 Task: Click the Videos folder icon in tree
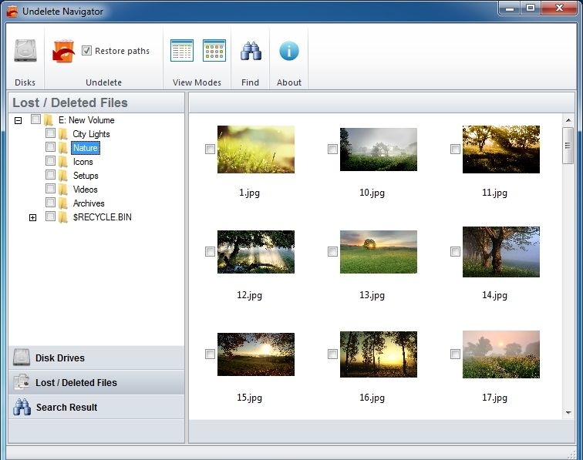coord(63,190)
